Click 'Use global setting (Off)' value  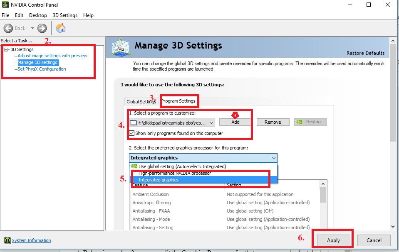[250, 211]
